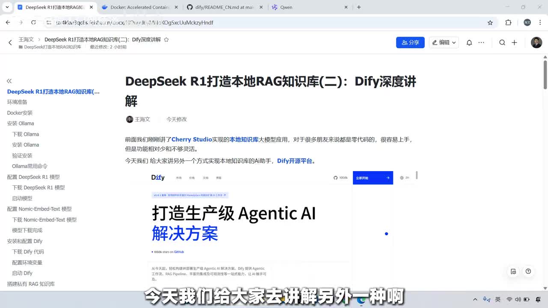
Task: Select the highlighted document title in the outline
Action: pyautogui.click(x=54, y=92)
